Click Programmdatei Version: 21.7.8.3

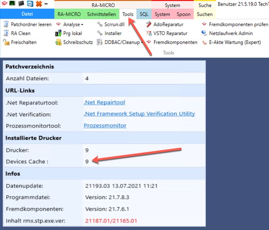tap(107, 197)
